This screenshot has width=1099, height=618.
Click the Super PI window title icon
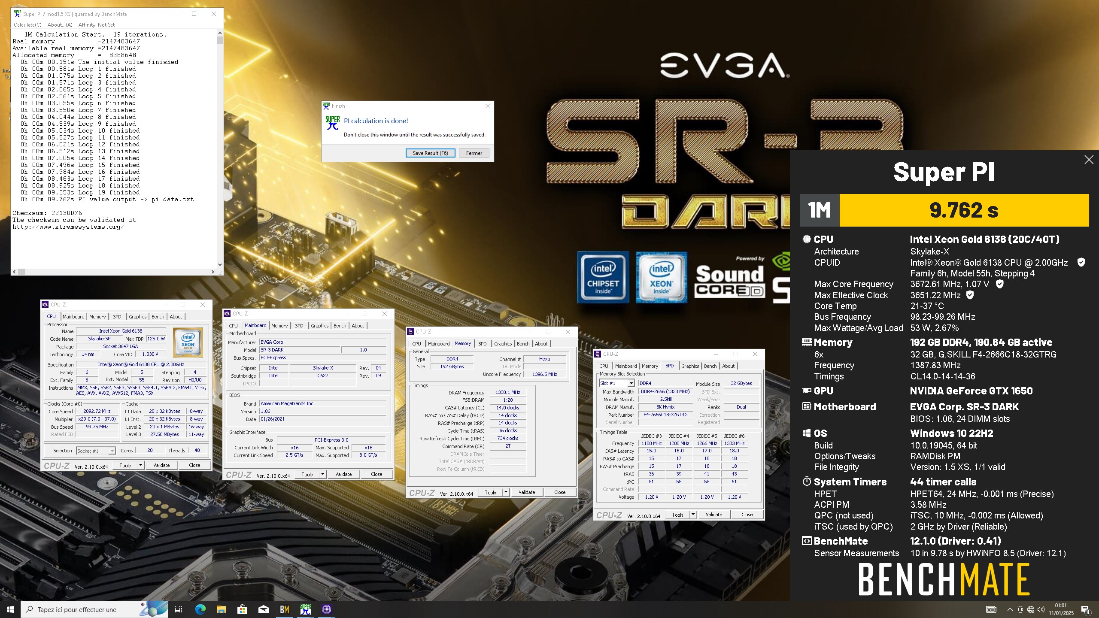pos(17,14)
